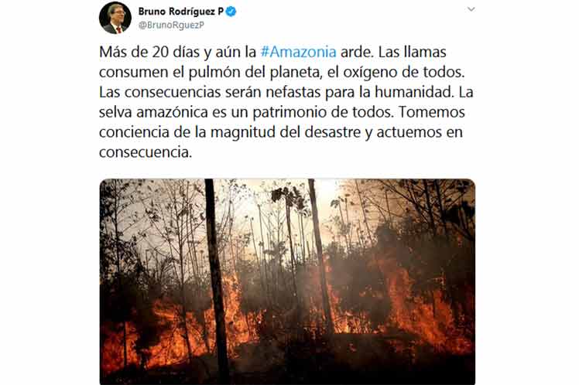Expand the tweet options chevron
Image resolution: width=579 pixels, height=385 pixels.
pos(471,9)
